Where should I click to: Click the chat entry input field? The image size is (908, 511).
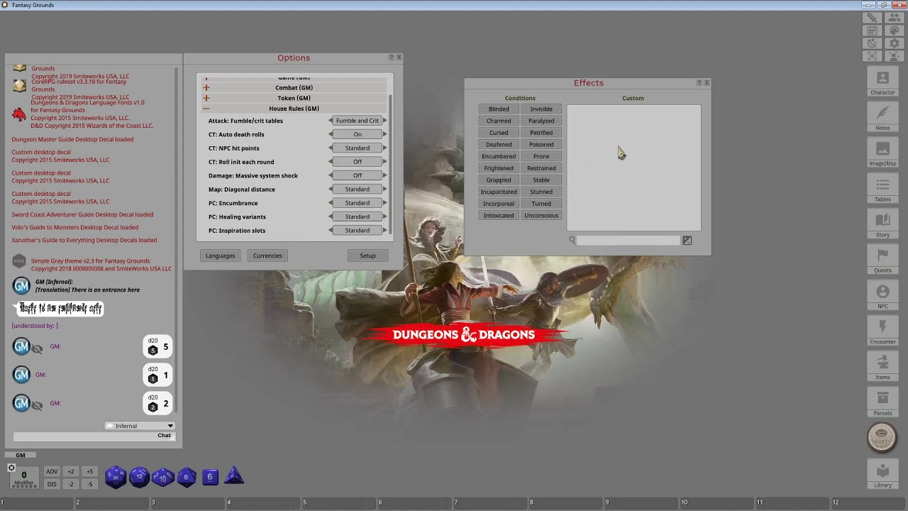[x=94, y=436]
